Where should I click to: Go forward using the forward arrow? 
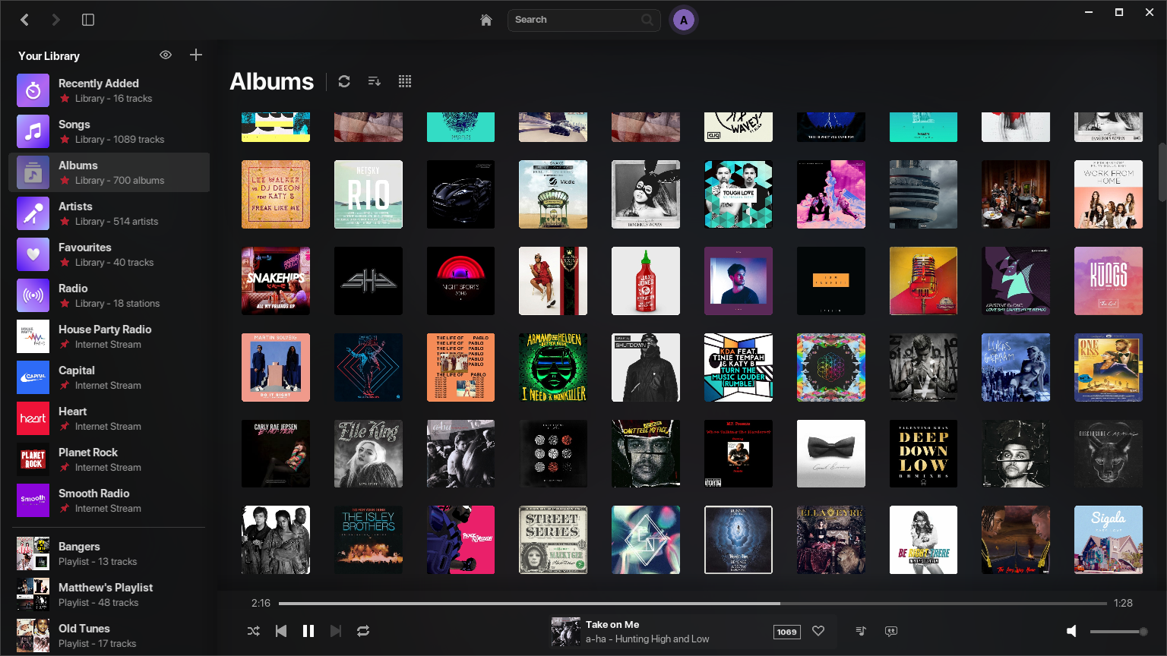point(55,20)
